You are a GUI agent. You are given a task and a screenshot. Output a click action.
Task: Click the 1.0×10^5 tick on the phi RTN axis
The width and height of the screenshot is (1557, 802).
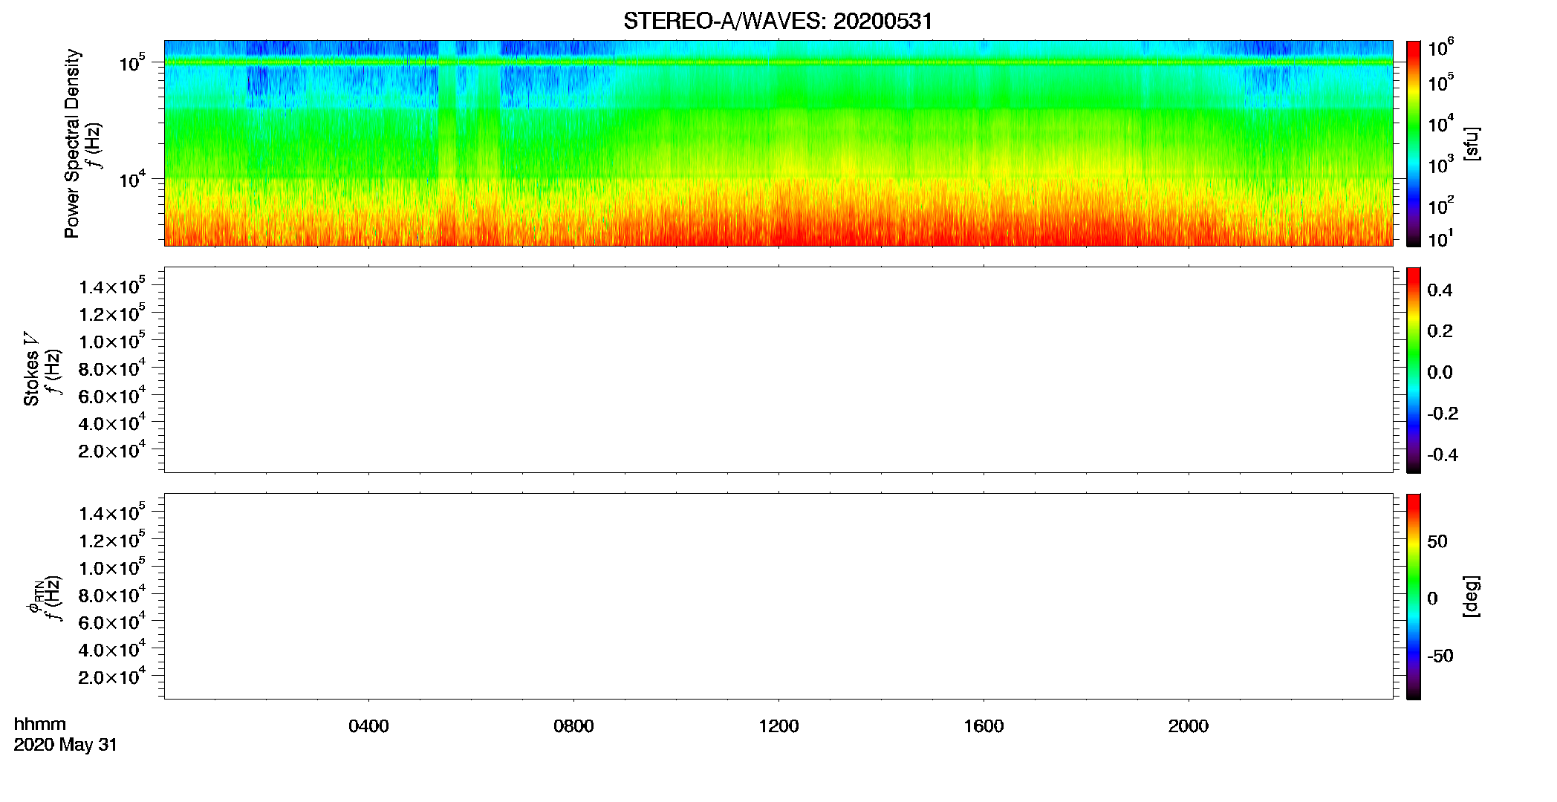coord(112,566)
